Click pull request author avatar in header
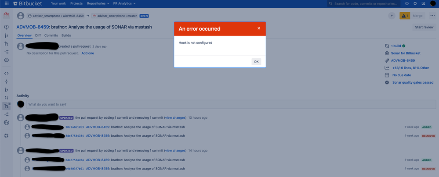 [x=21, y=16]
